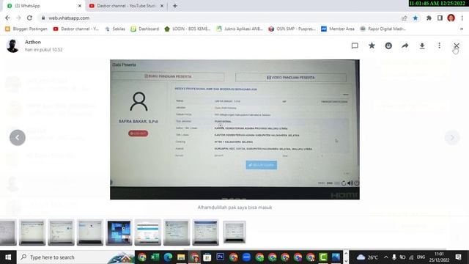Viewport: 469px width, 264px height.
Task: Star the viewed photo message
Action: pyautogui.click(x=372, y=45)
